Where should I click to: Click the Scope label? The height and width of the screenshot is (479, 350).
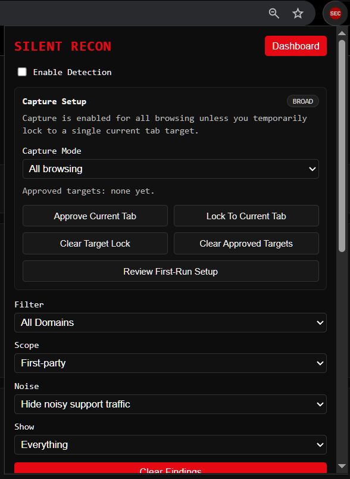coord(27,345)
